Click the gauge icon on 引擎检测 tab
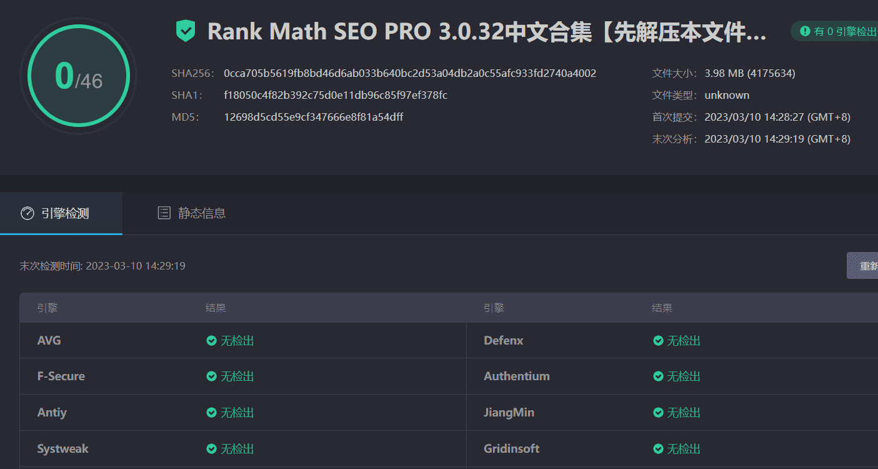This screenshot has height=469, width=878. pos(27,213)
